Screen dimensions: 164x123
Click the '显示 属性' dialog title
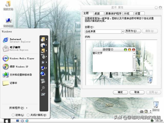(117, 7)
